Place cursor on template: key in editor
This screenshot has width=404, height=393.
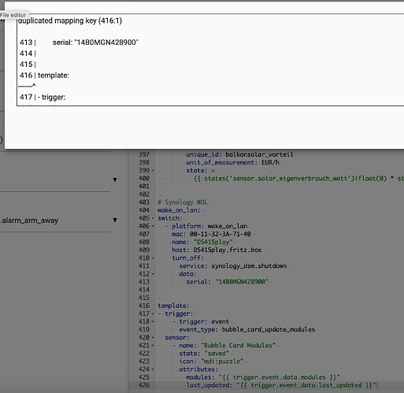(173, 306)
